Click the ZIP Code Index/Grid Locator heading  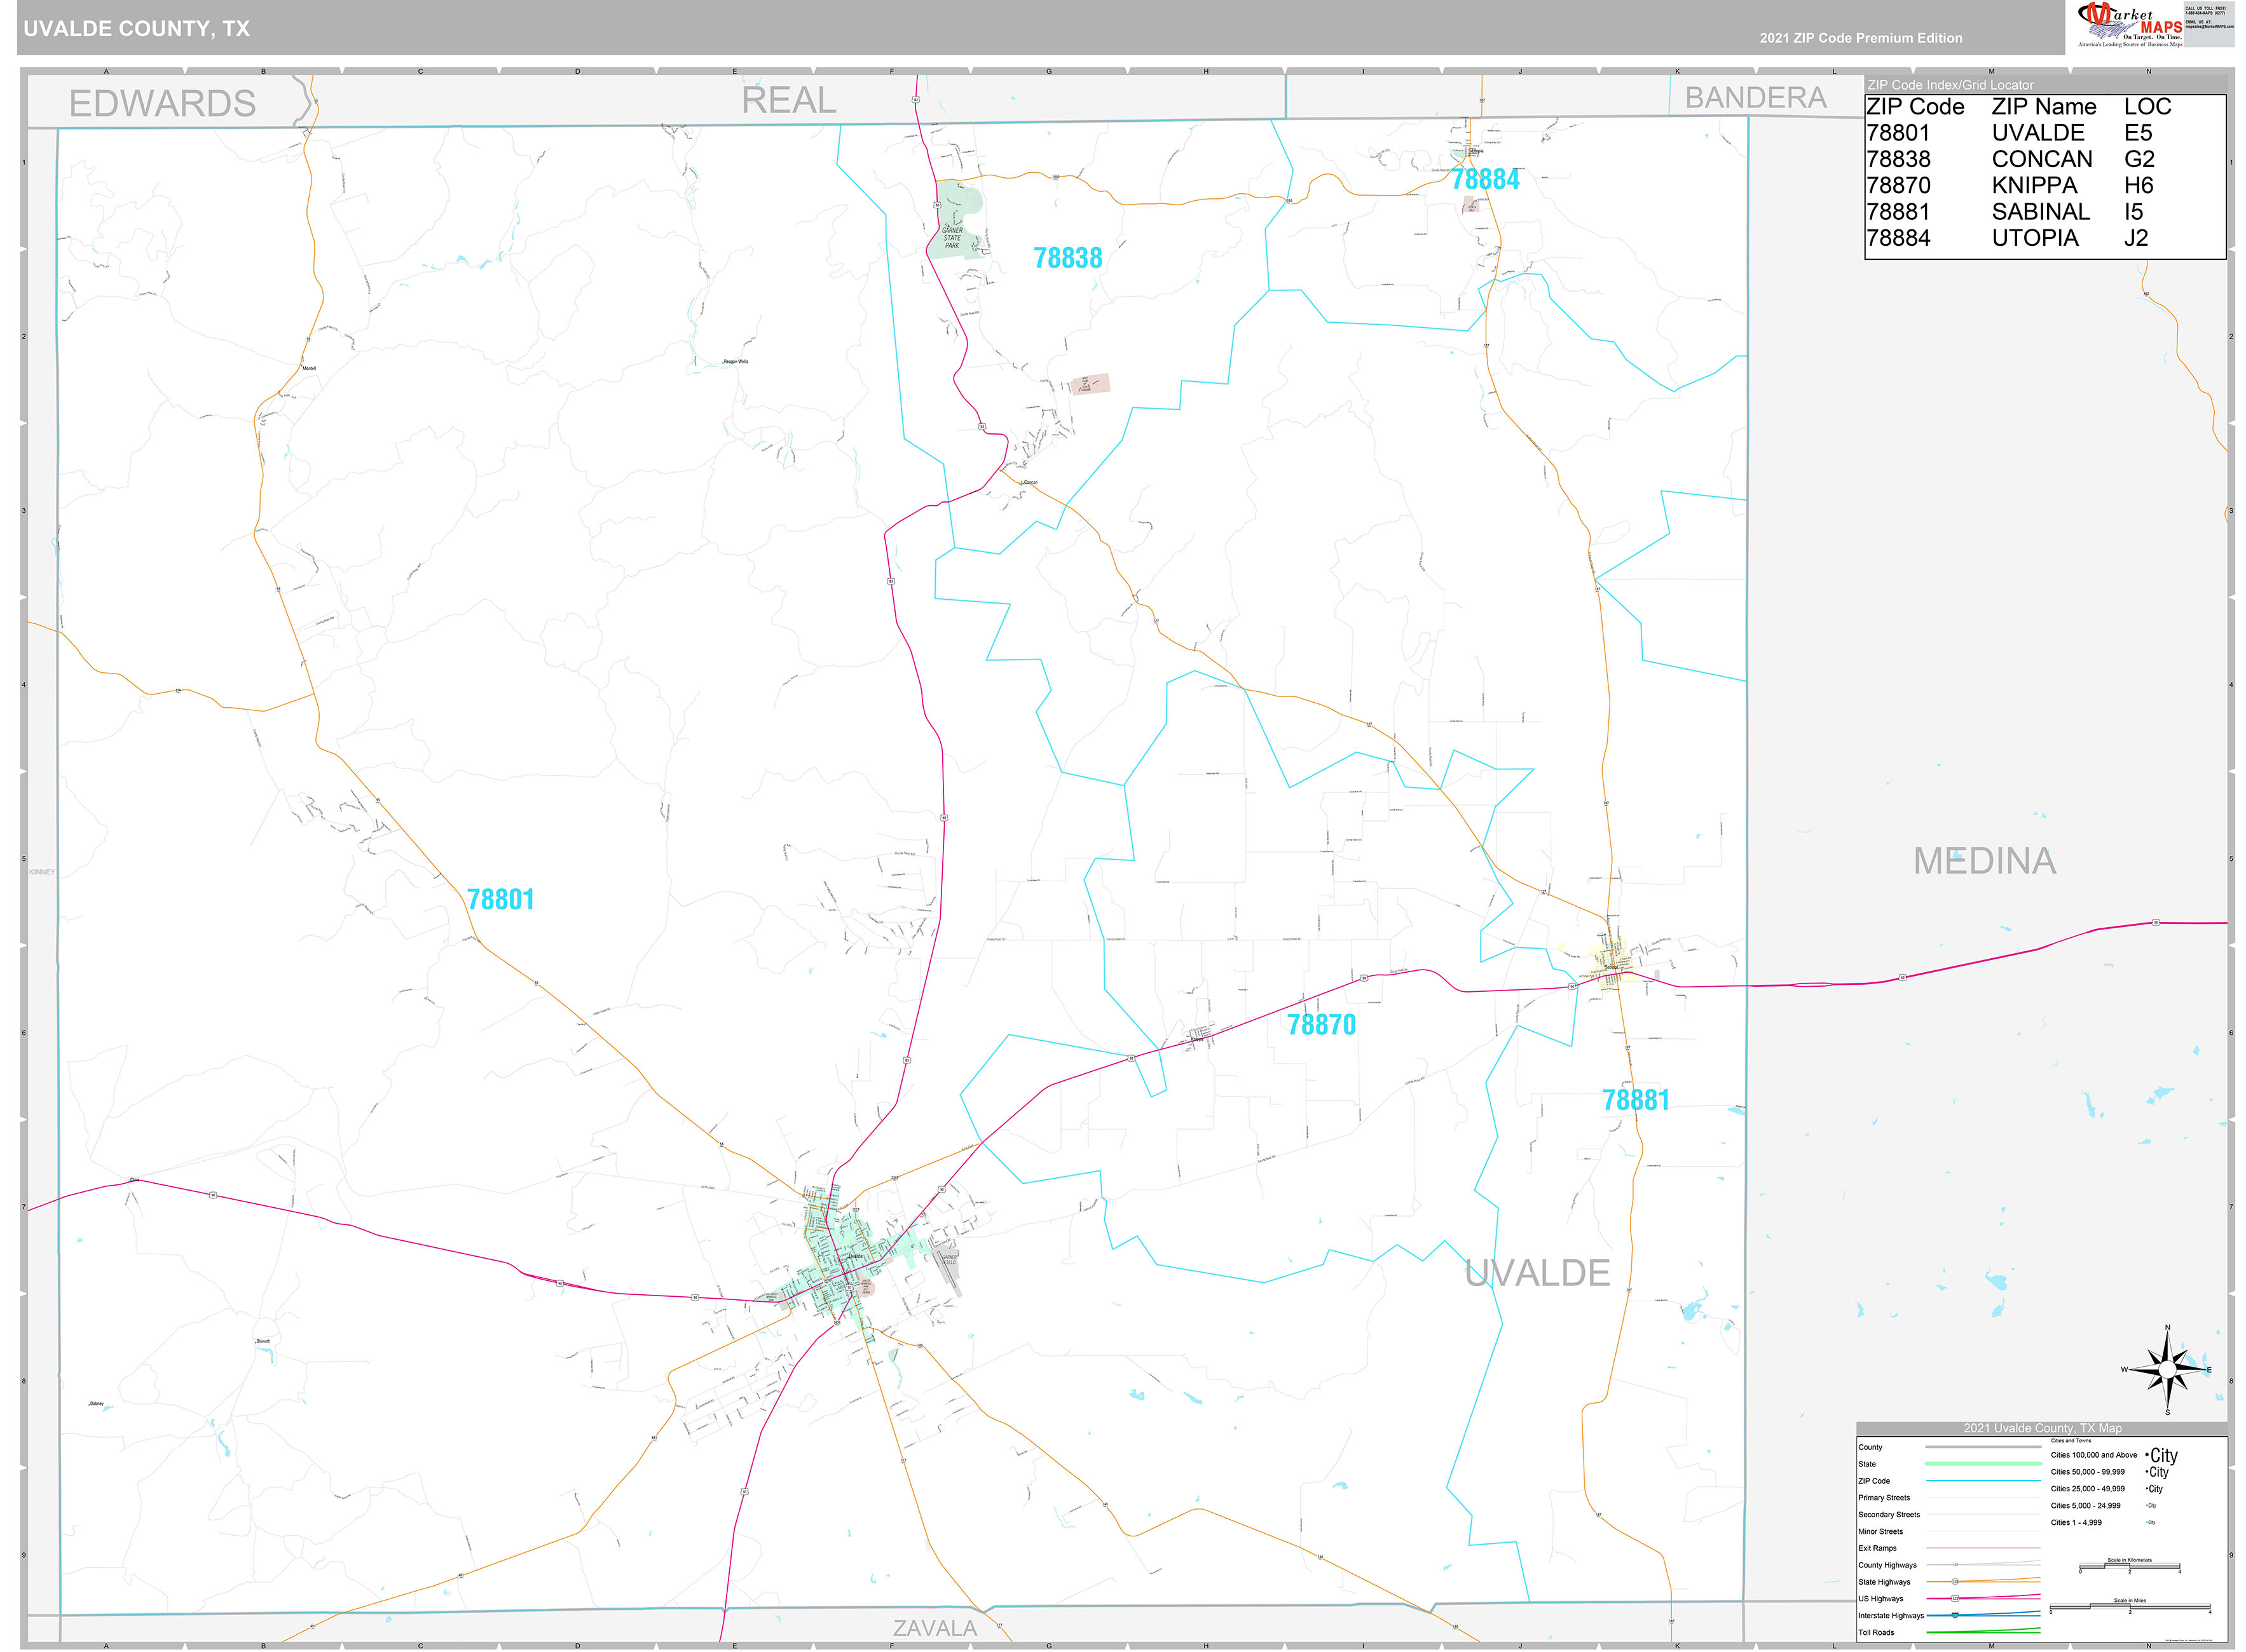click(x=1950, y=85)
